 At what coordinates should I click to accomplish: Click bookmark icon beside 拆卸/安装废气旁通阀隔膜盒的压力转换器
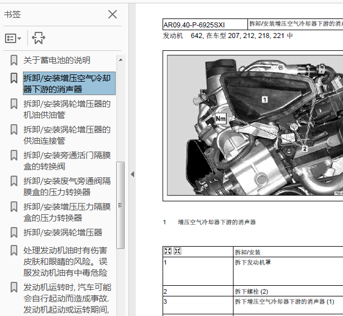pos(14,181)
